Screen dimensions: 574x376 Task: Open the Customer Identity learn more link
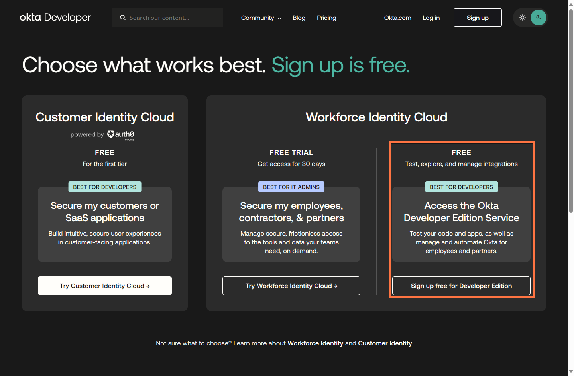click(x=385, y=343)
